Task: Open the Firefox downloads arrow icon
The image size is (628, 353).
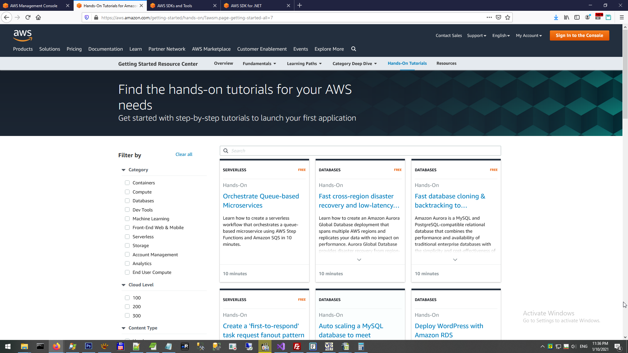Action: click(556, 18)
